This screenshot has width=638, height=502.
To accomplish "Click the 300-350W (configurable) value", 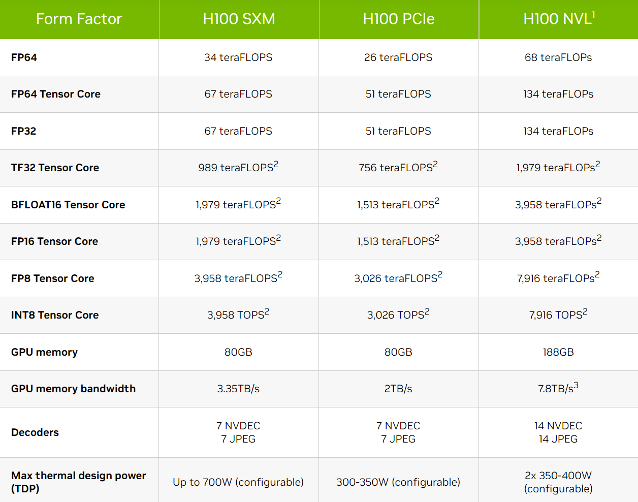I will point(398,482).
